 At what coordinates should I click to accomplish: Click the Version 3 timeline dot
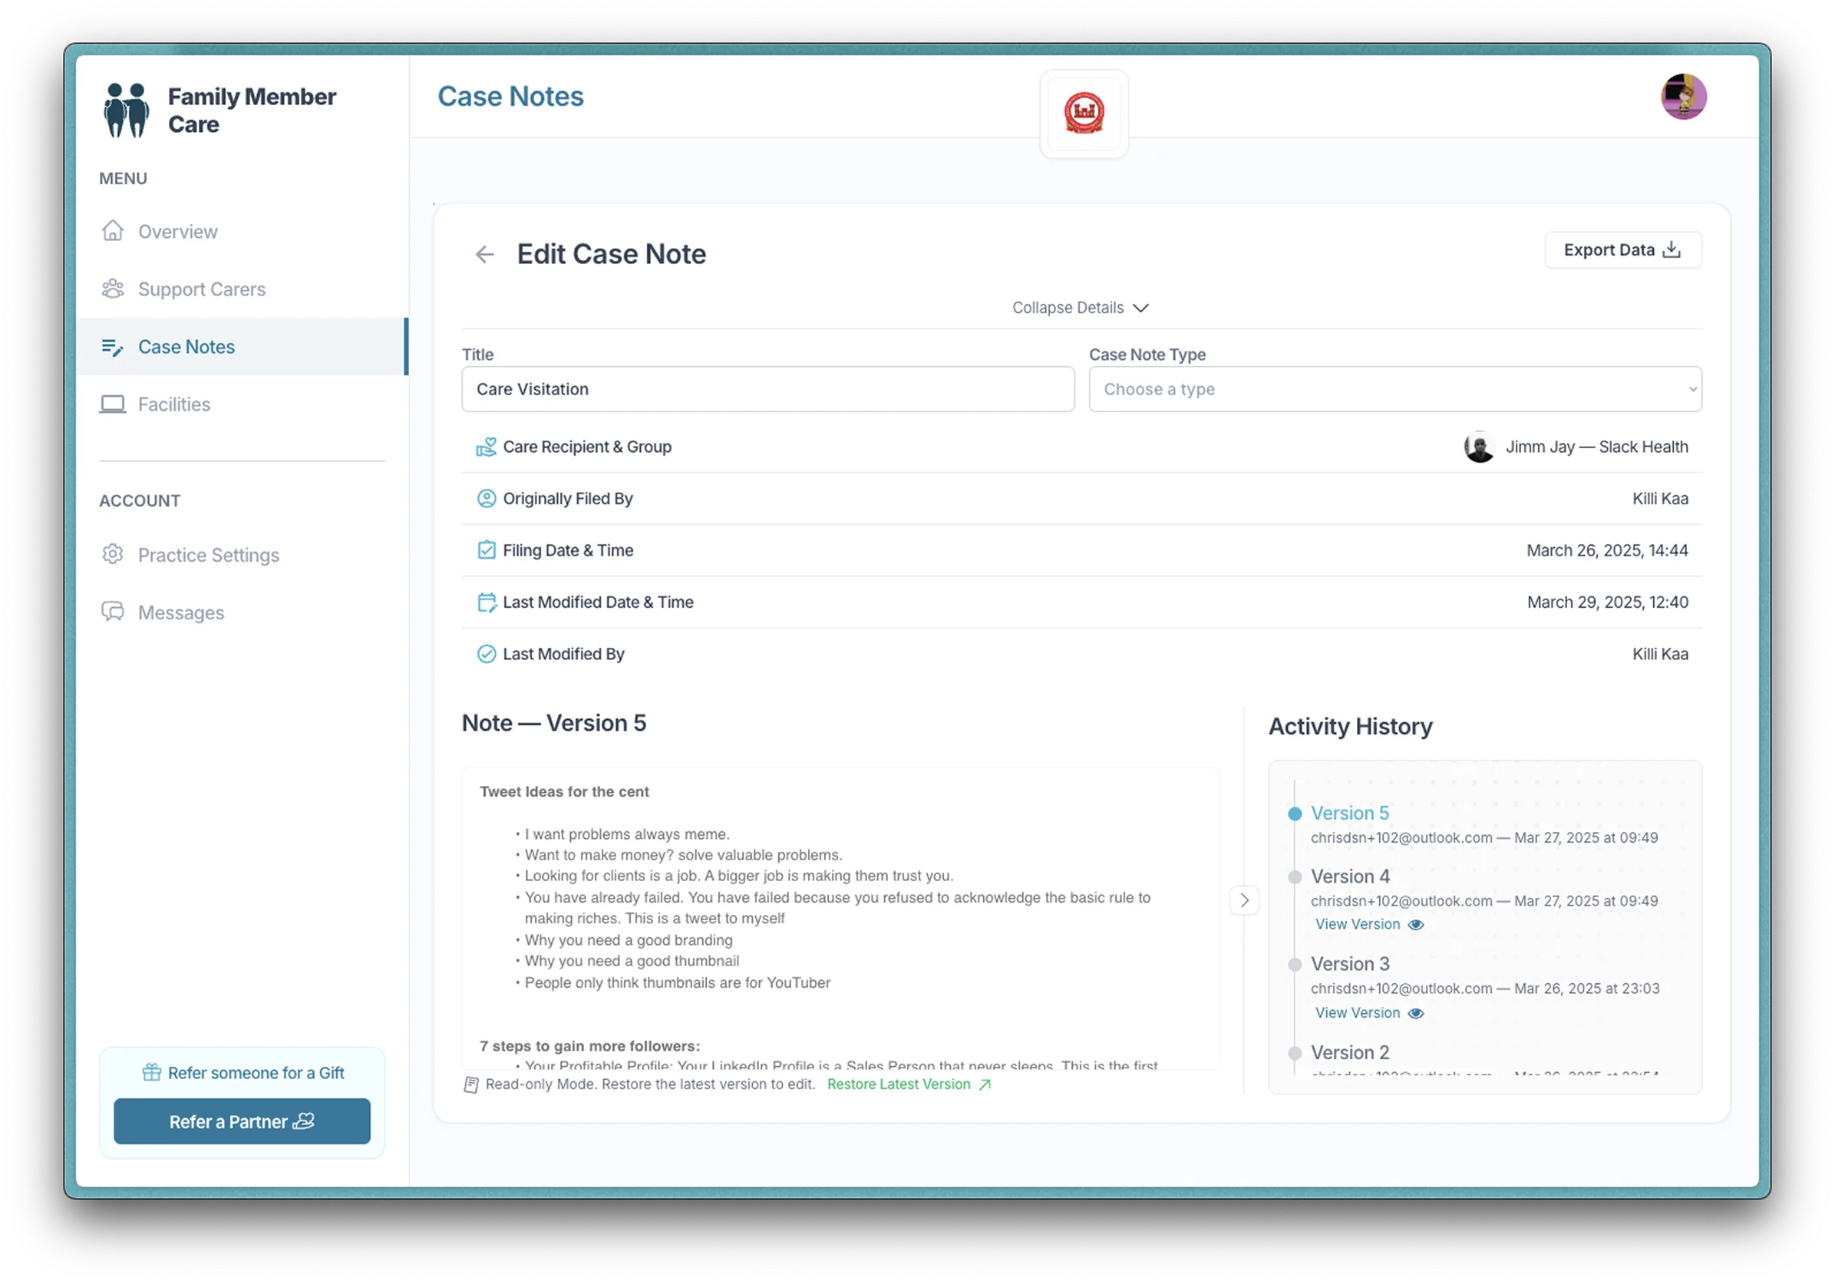click(1295, 965)
